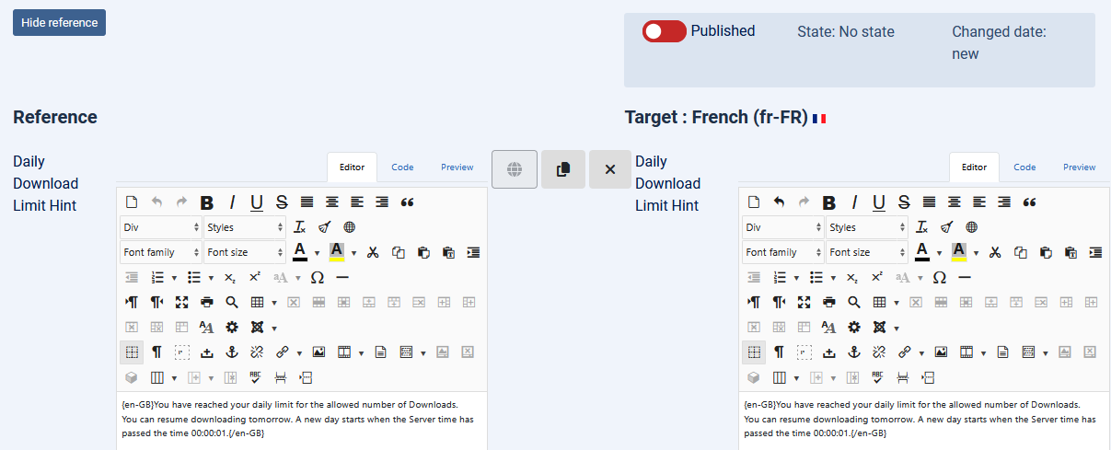Click blockquote icon in Reference editor toolbar
This screenshot has width=1111, height=450.
point(408,202)
